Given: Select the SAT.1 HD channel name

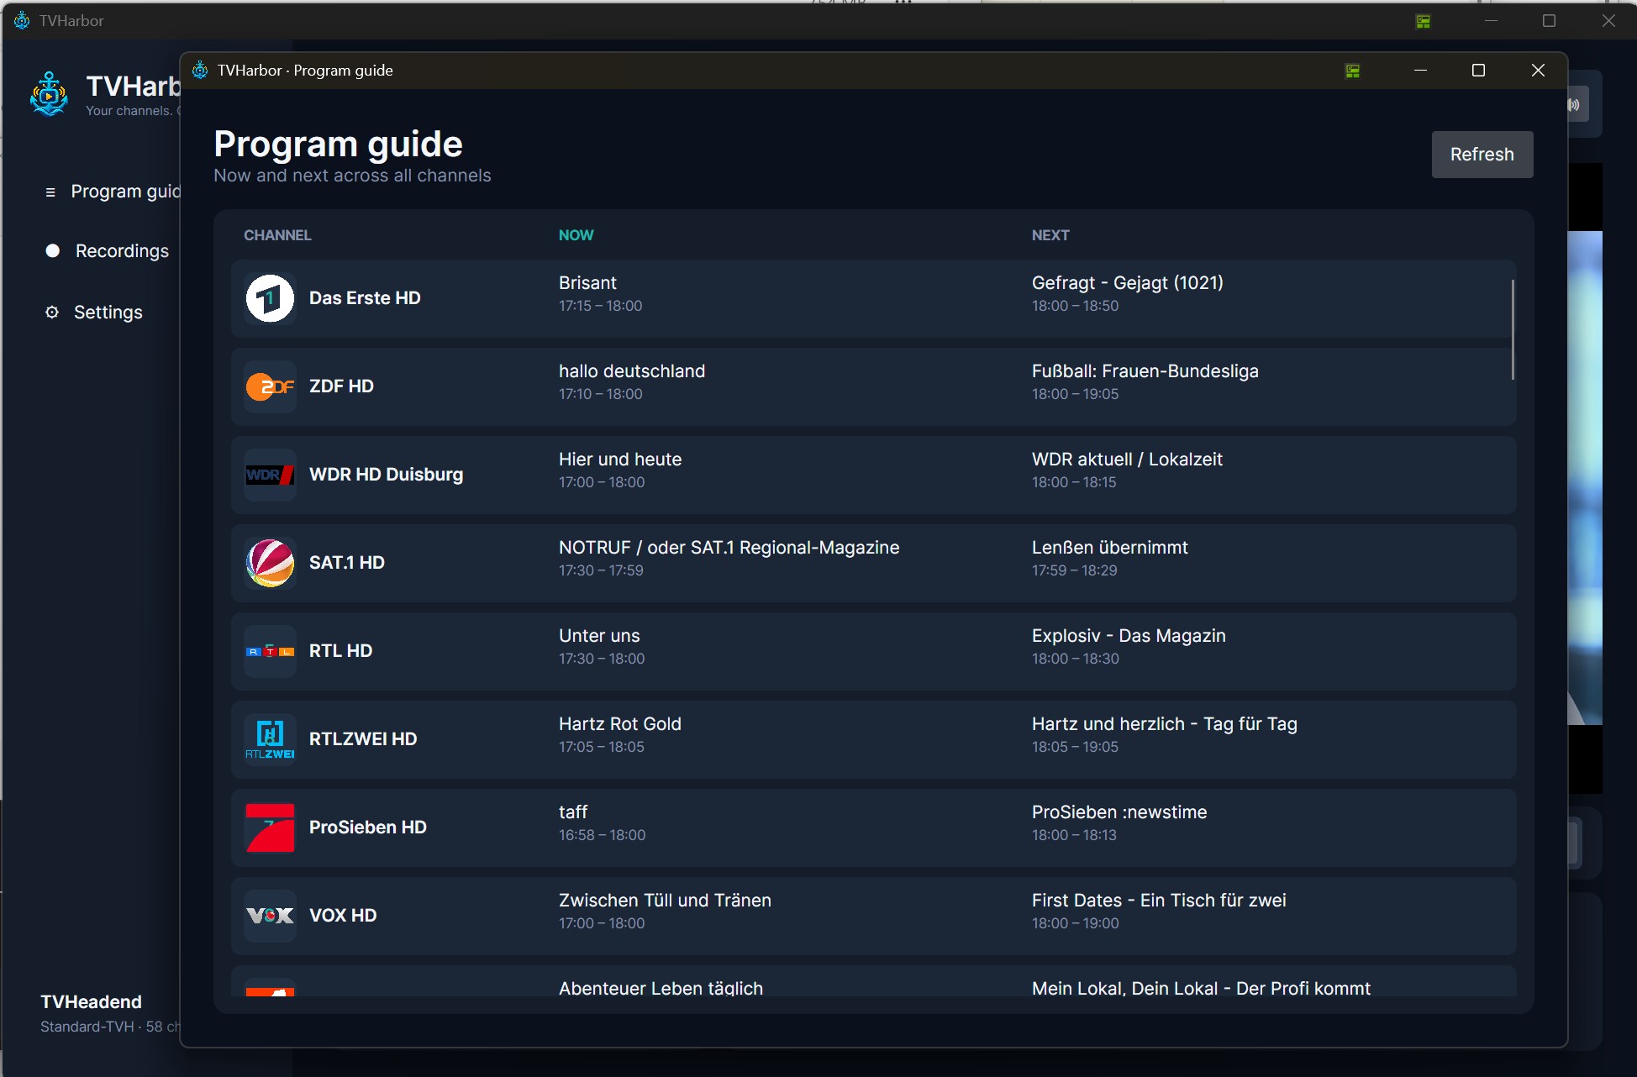Looking at the screenshot, I should point(347,563).
